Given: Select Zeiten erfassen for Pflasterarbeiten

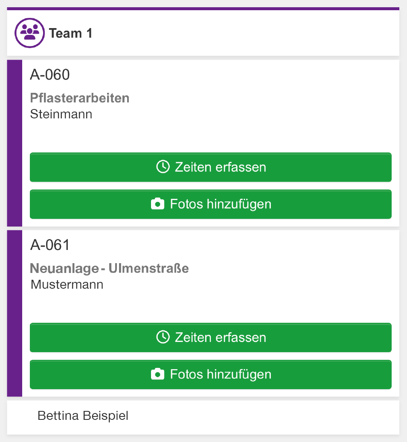Looking at the screenshot, I should pos(211,167).
